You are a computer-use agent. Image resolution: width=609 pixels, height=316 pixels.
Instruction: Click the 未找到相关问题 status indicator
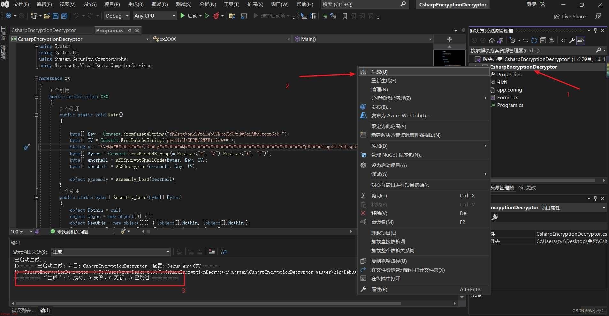69,231
